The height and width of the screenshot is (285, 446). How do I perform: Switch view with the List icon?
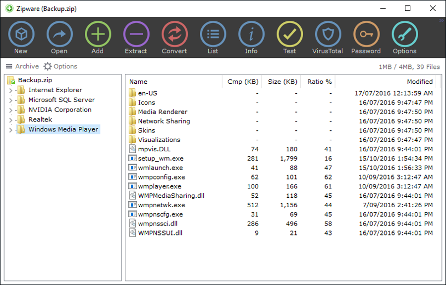(213, 34)
